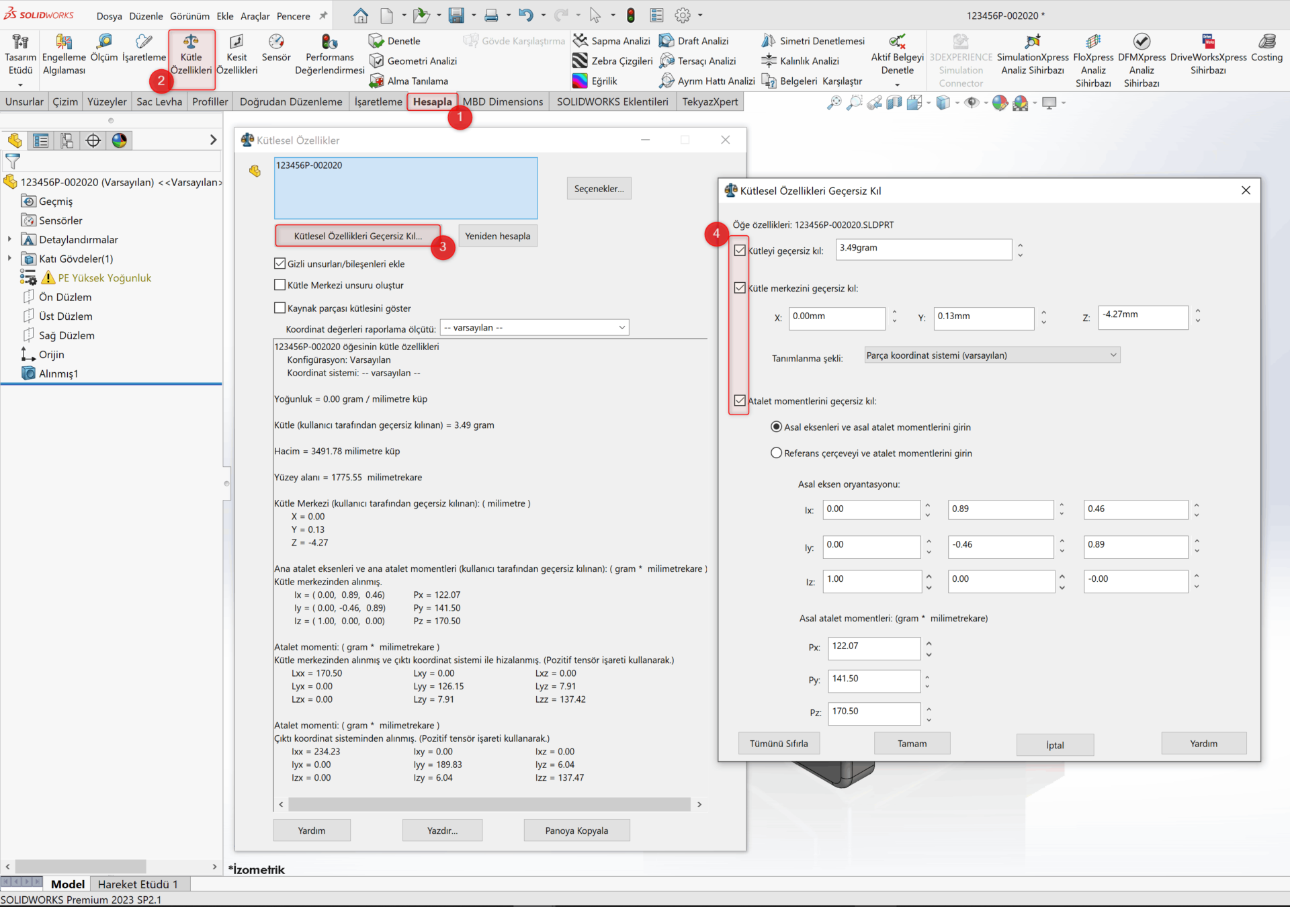Open the Kütle Özellikleri tool
The image size is (1290, 907).
(191, 57)
